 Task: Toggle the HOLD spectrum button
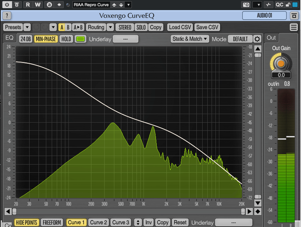(66, 39)
